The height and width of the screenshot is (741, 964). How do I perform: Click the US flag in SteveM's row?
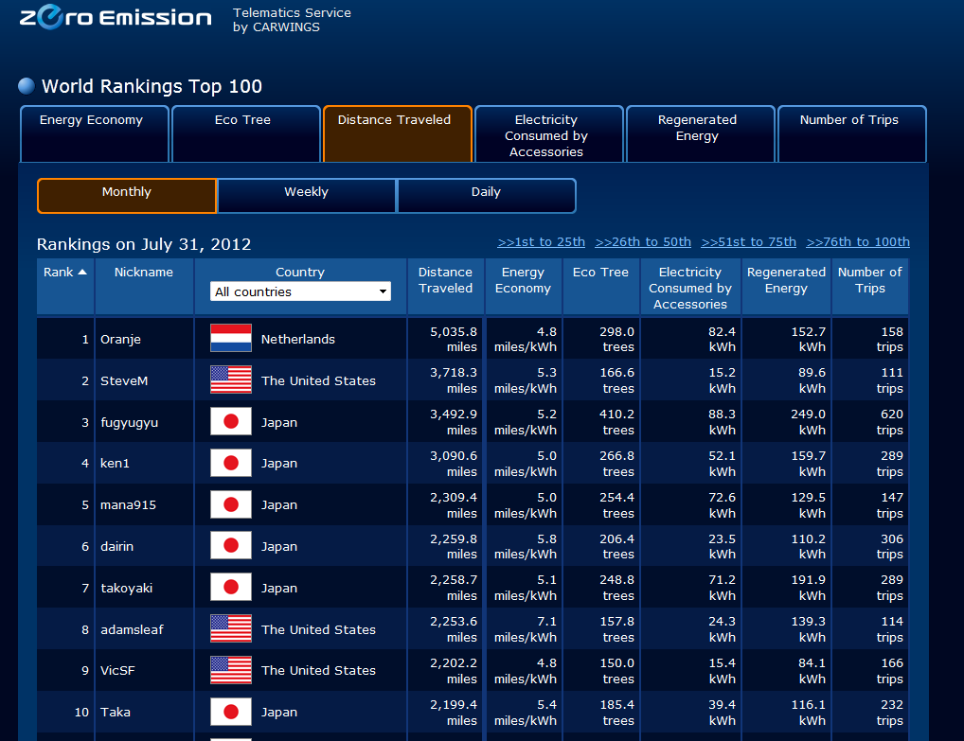[x=230, y=380]
